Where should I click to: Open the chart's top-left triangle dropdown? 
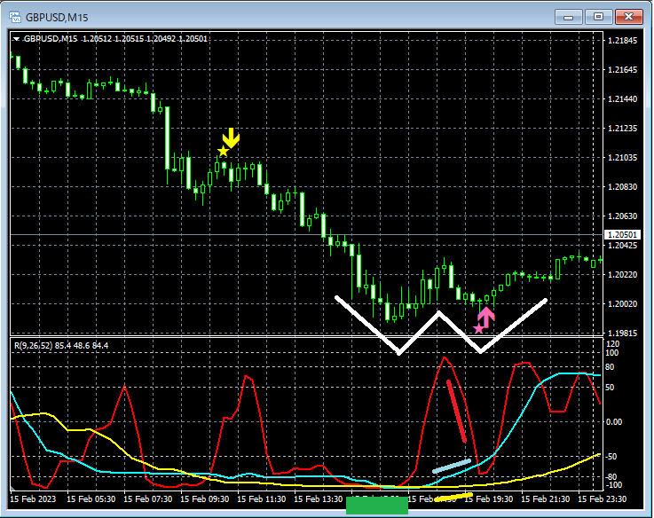click(16, 39)
